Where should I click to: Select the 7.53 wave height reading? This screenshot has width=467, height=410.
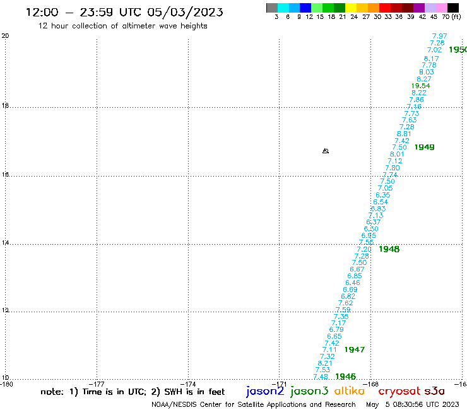(x=322, y=370)
